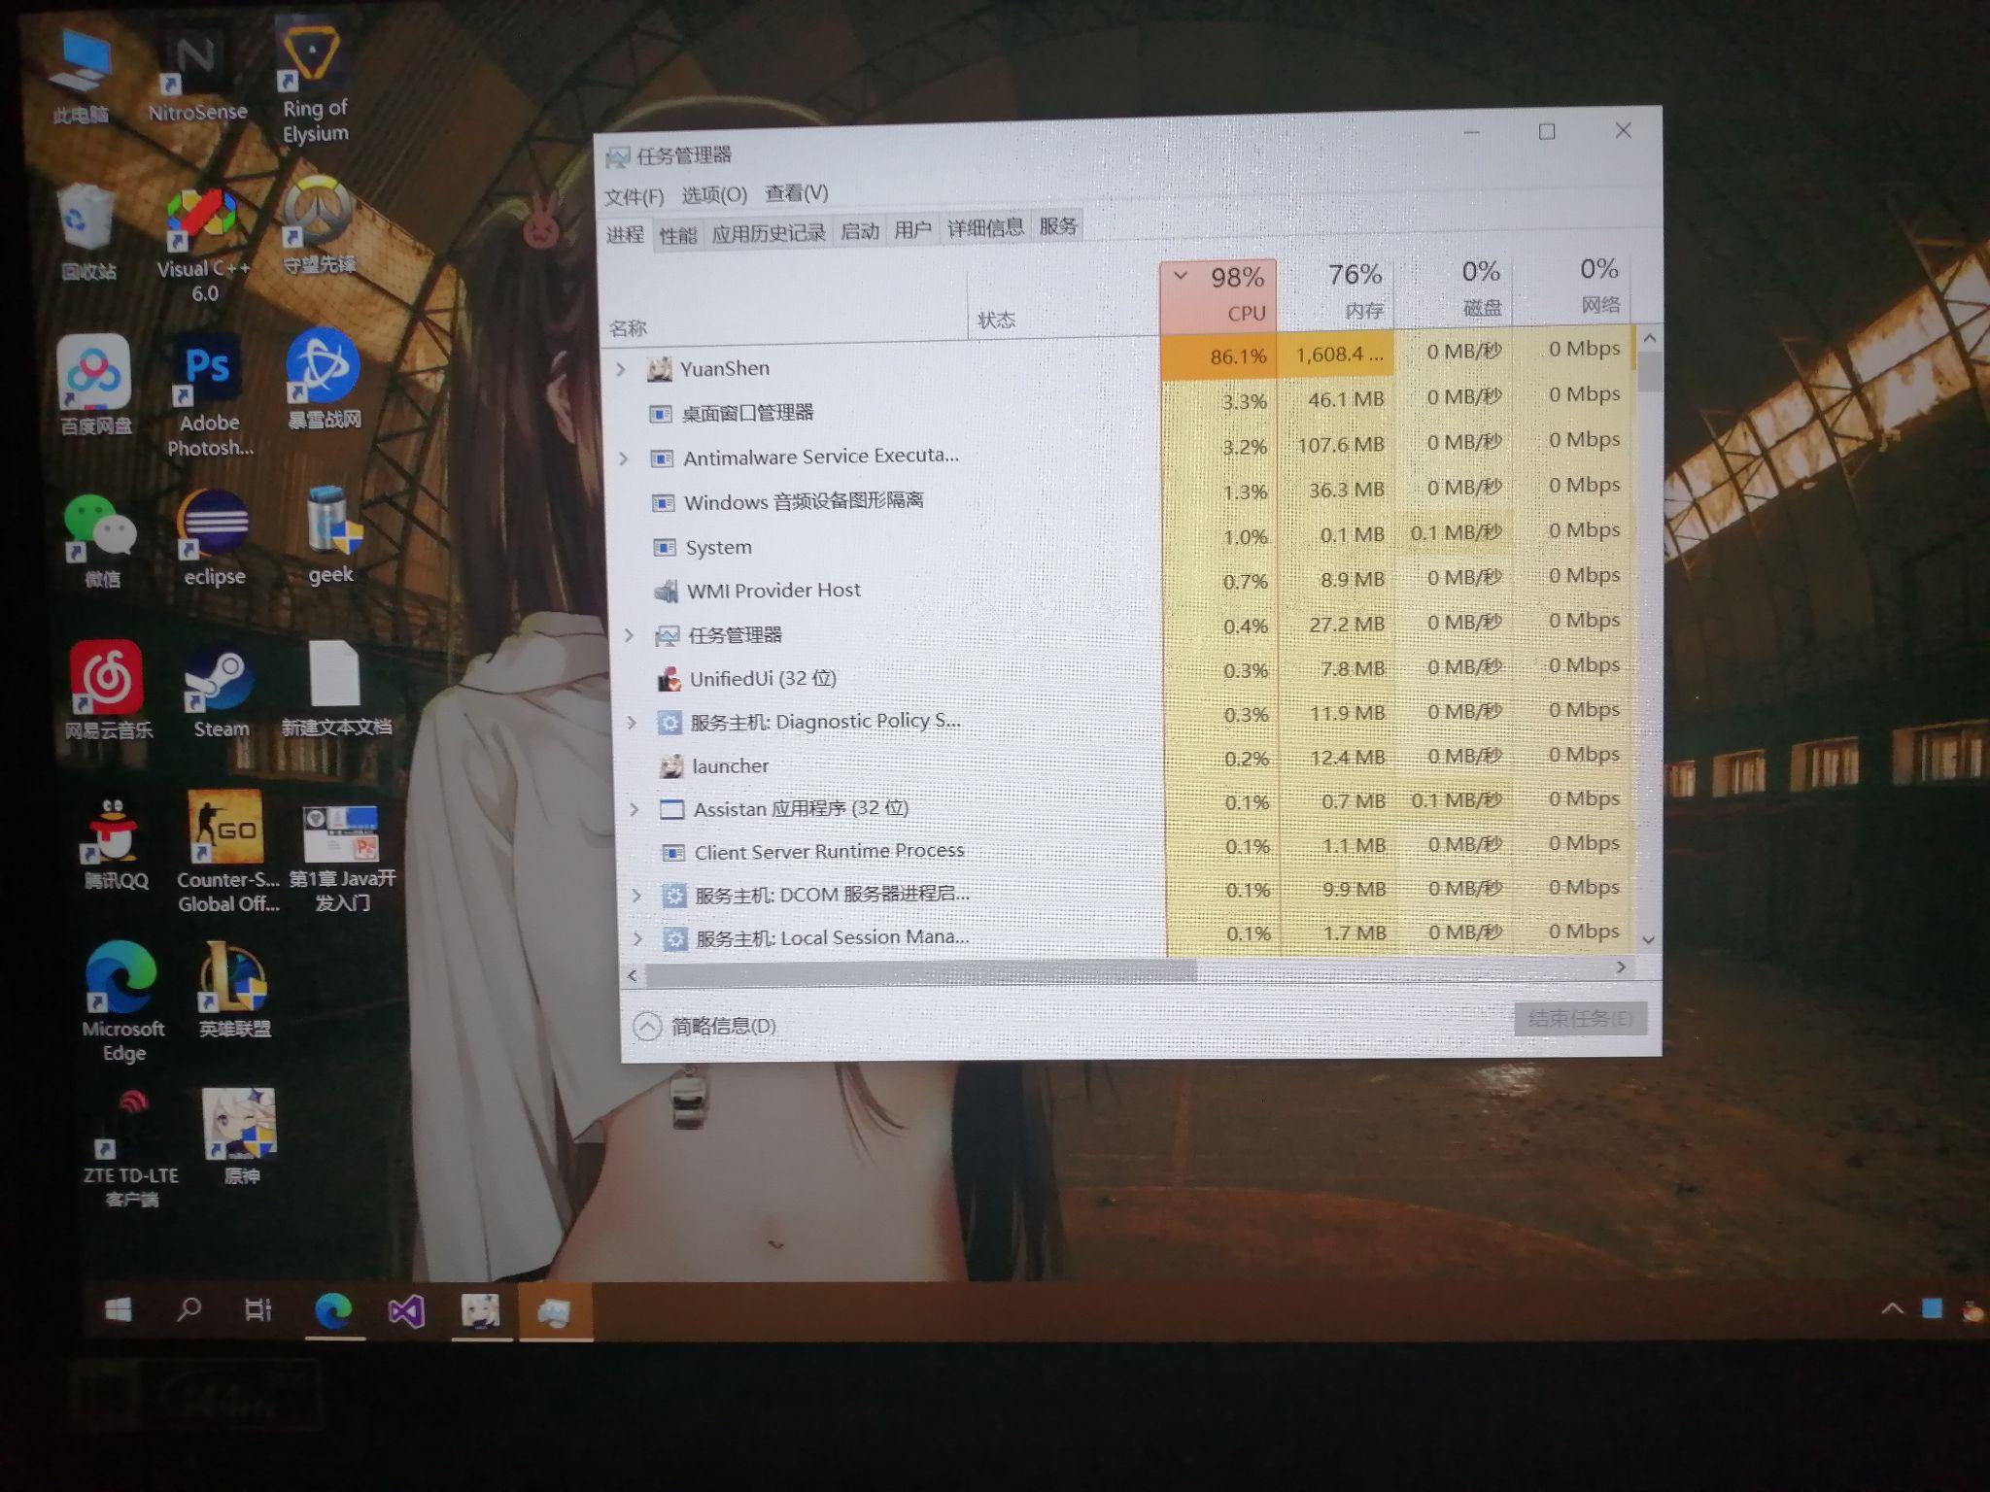This screenshot has width=1990, height=1492.
Task: Open the 文件(F) menu
Action: tap(634, 197)
